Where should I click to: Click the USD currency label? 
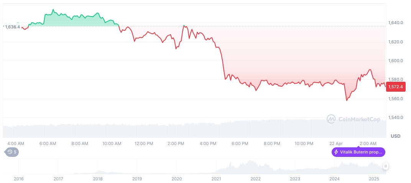(395, 136)
